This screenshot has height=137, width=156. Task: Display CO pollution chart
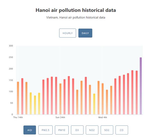(122, 130)
